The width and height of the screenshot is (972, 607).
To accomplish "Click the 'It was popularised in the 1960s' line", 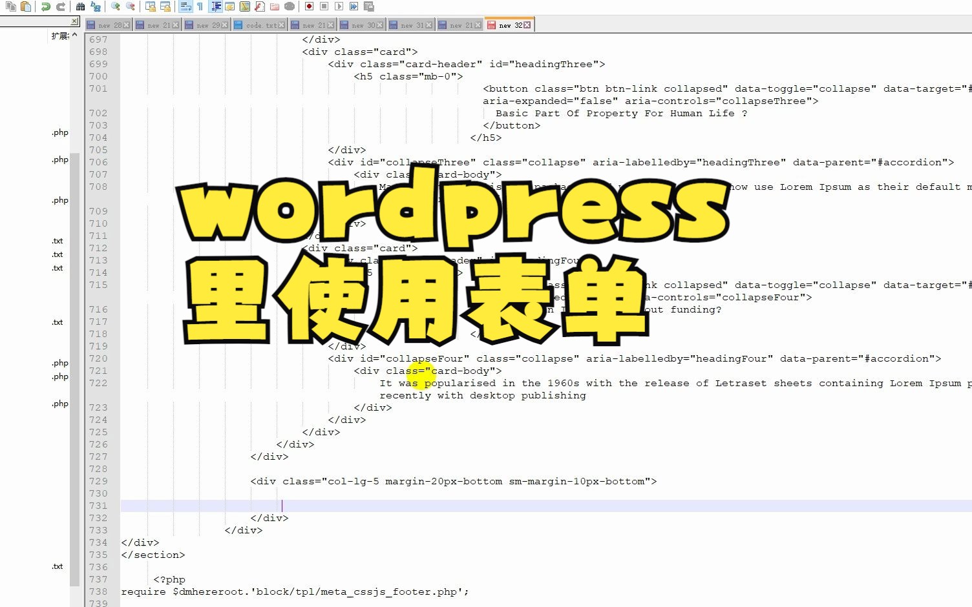I will pyautogui.click(x=675, y=383).
